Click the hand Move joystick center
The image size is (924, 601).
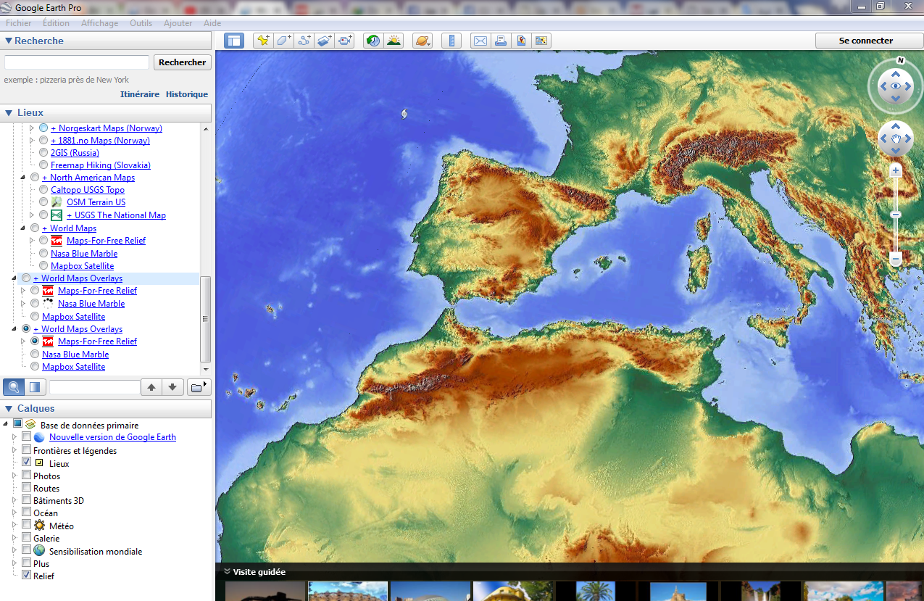pyautogui.click(x=896, y=138)
